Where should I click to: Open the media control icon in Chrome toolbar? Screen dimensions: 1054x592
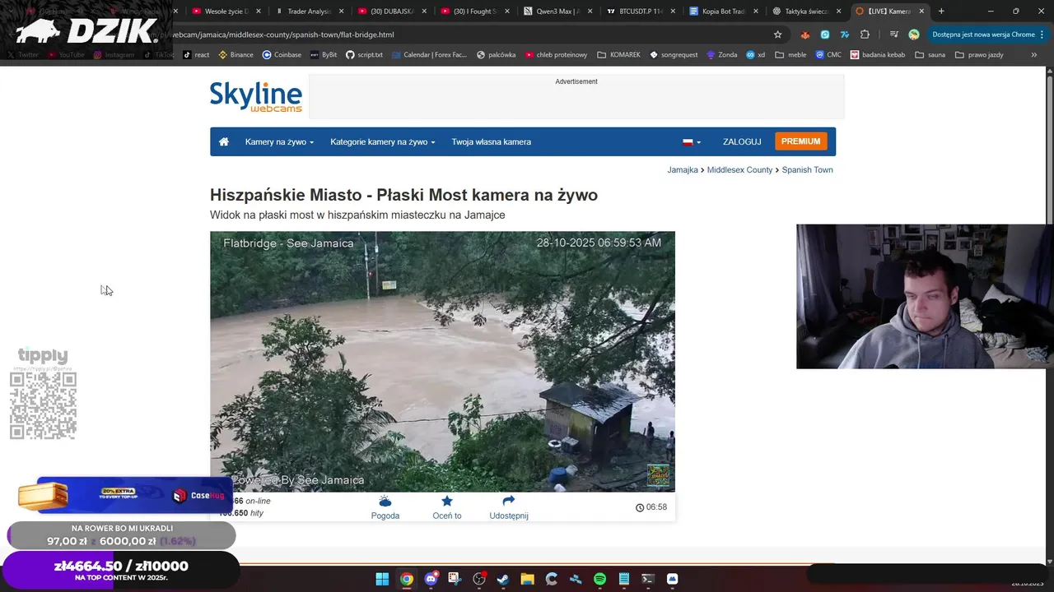coord(894,35)
